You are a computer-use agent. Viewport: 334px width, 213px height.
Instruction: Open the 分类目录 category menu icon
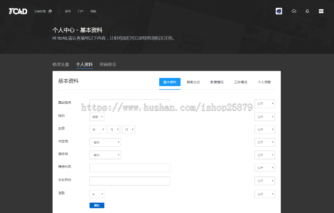click(50, 11)
